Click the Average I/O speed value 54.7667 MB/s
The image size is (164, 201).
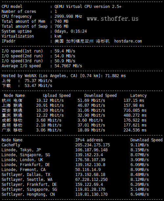[68, 66]
